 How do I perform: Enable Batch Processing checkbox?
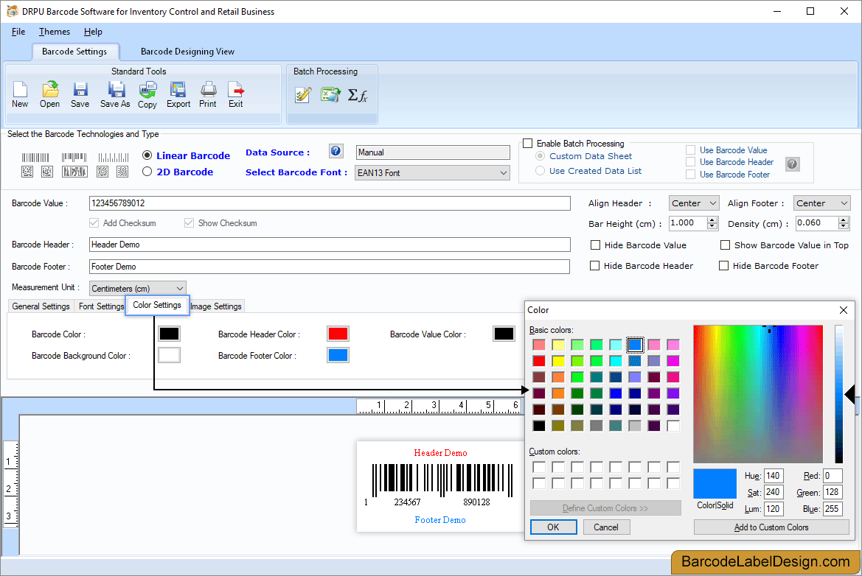pyautogui.click(x=528, y=143)
